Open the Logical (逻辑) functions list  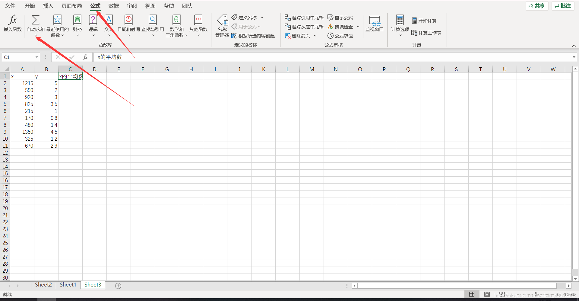tap(93, 26)
